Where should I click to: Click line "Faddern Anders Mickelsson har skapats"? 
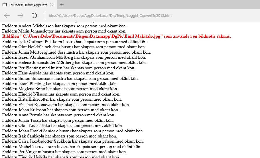coord(64,26)
